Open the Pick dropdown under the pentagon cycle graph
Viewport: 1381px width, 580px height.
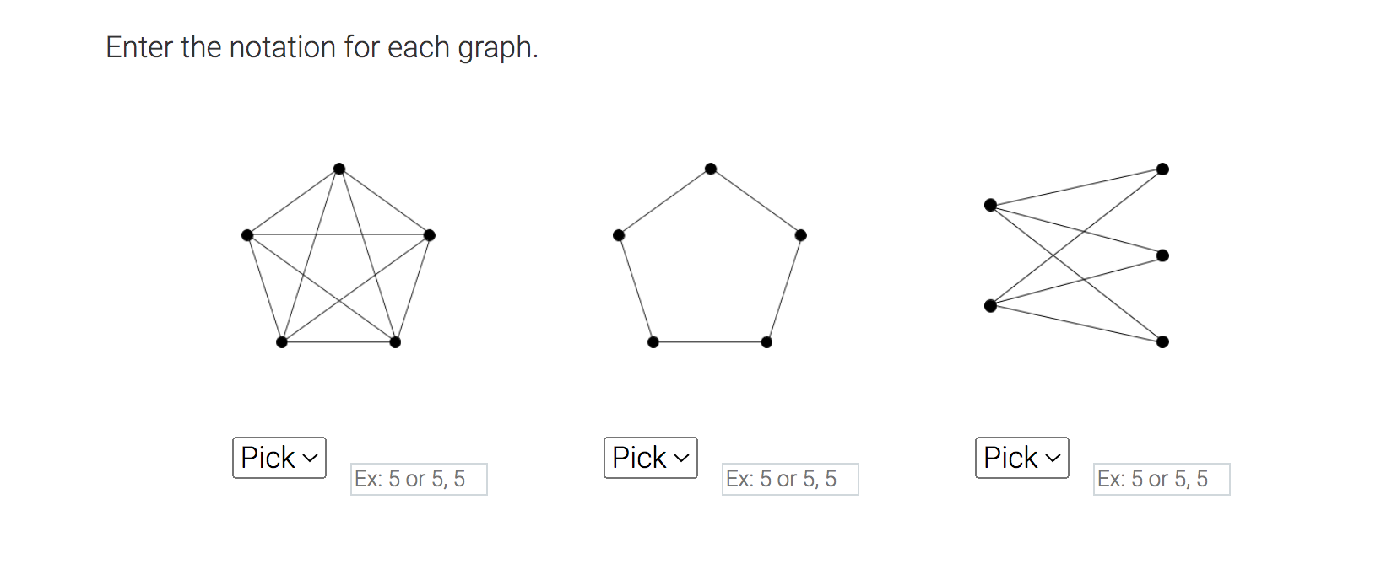click(x=650, y=457)
